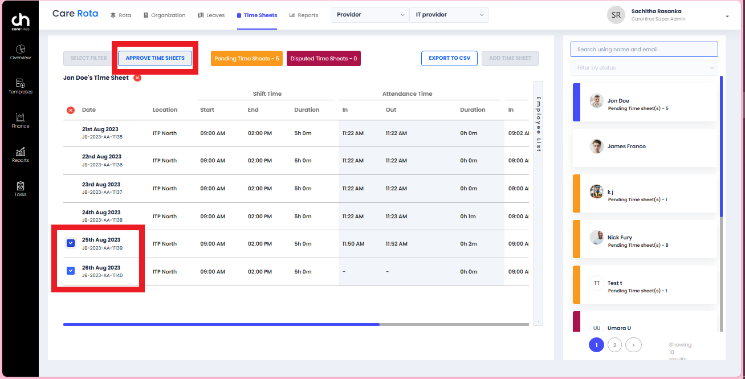The image size is (745, 379).
Task: Open the Finance section from the sidebar
Action: point(20,120)
